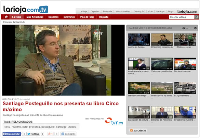Open the Innovando section
Screen dimensions: 200x138
69,17
